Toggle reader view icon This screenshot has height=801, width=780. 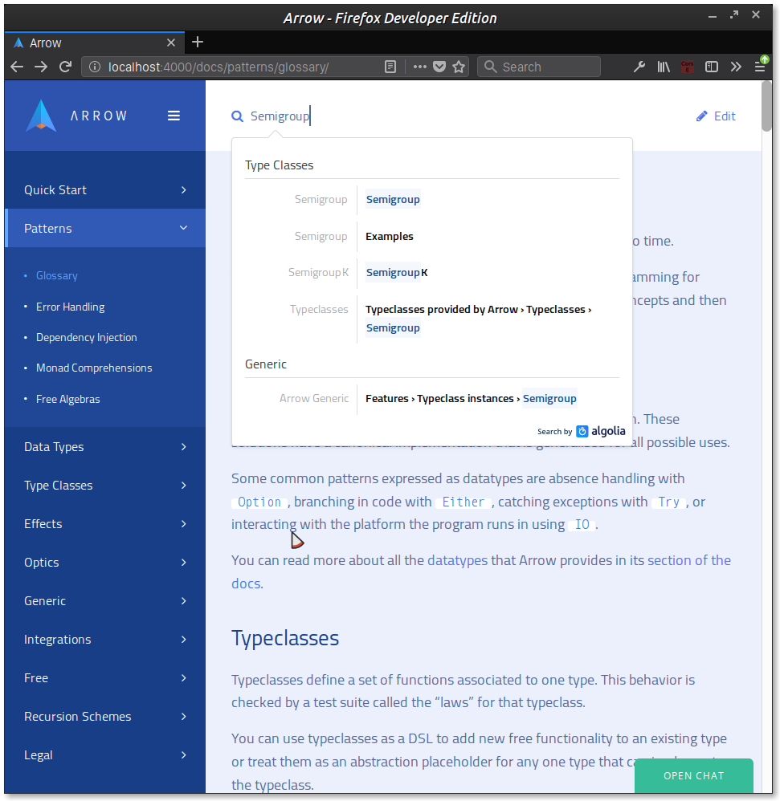390,67
